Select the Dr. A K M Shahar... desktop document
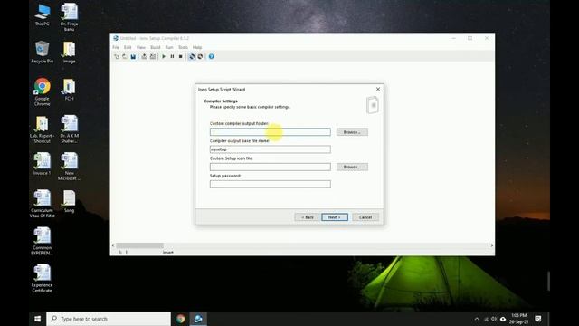The image size is (579, 326). 69,129
